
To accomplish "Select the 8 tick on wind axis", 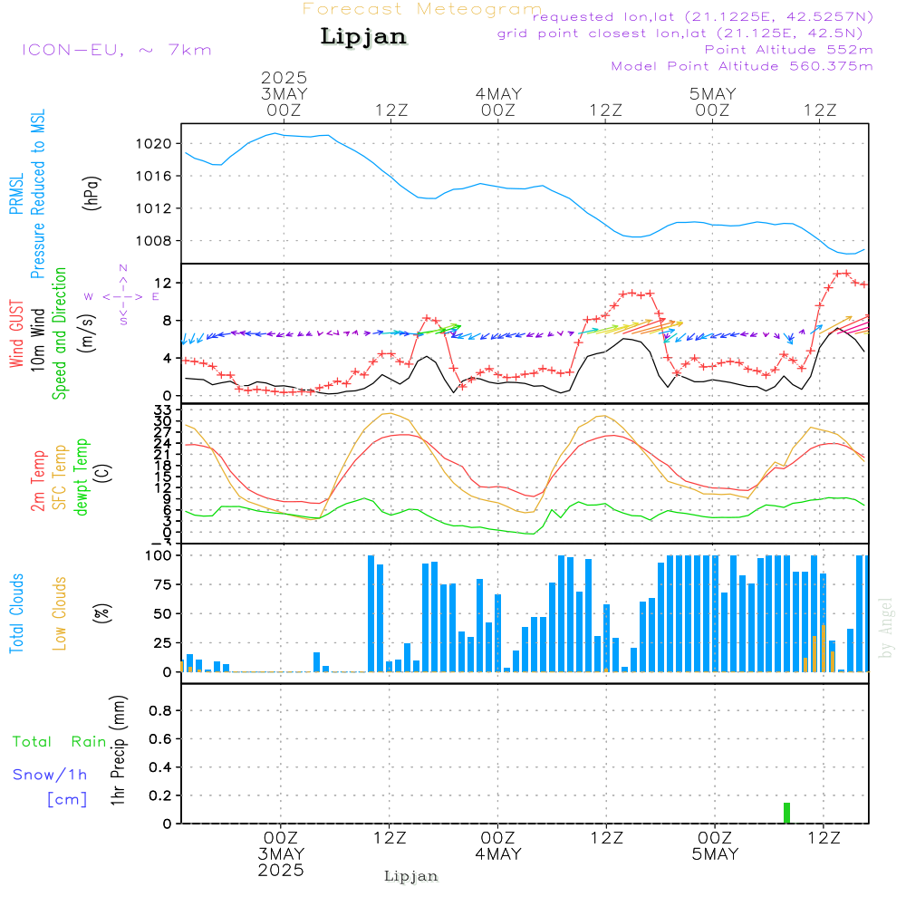I will coord(168,321).
